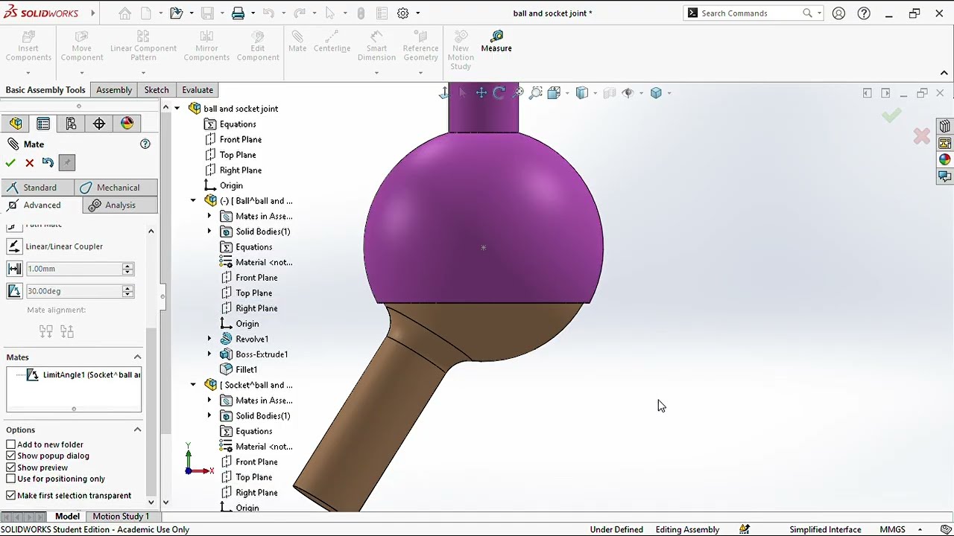
Task: Open the DimXpertManager crosshair tab icon
Action: click(99, 124)
